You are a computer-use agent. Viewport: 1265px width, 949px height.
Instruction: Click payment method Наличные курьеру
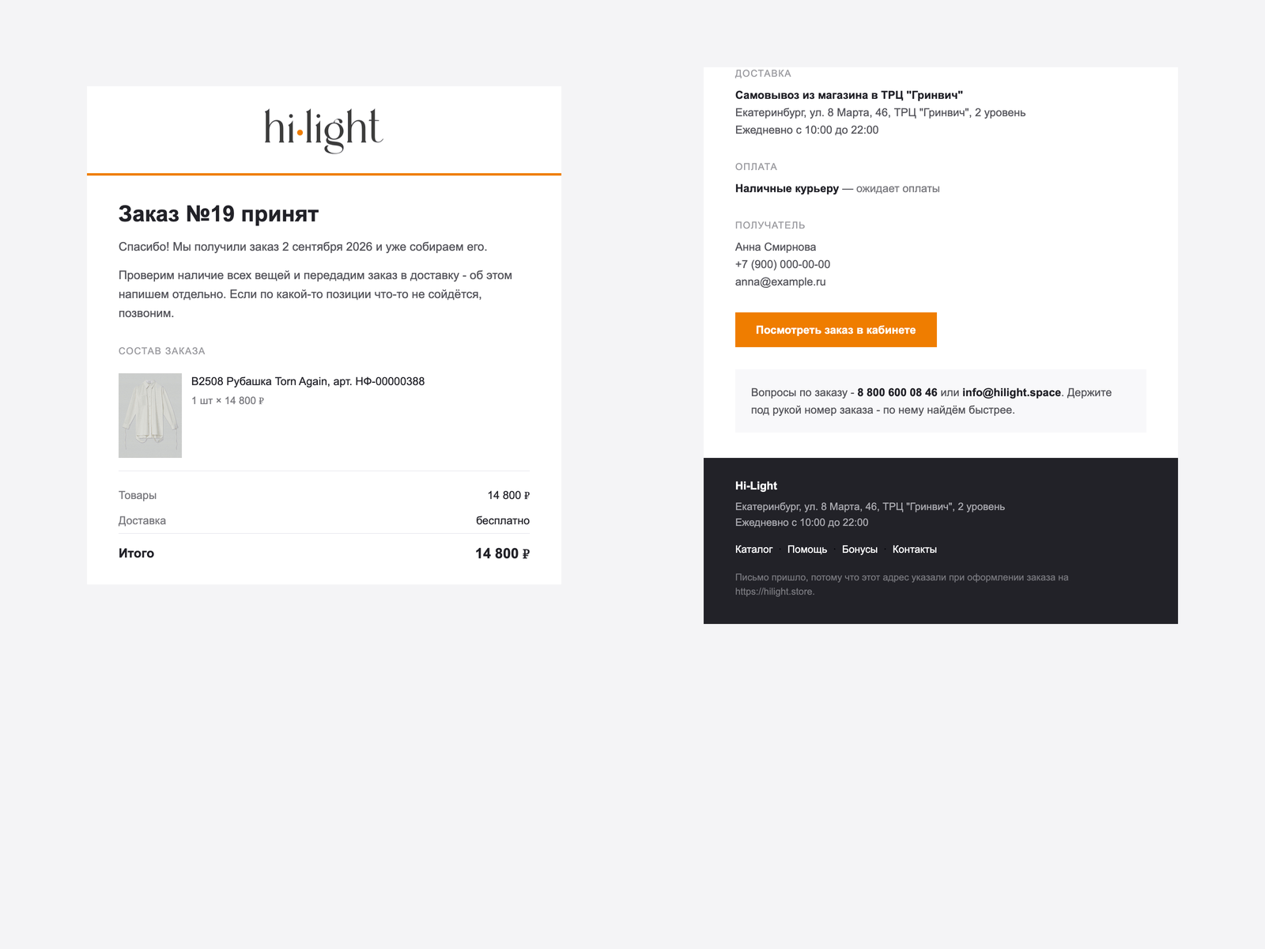coord(787,188)
